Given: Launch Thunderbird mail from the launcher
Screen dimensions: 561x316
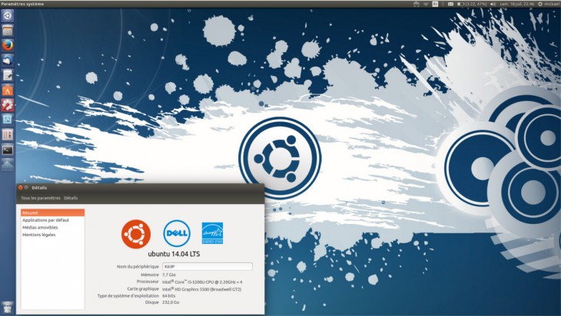Looking at the screenshot, I should click(8, 61).
